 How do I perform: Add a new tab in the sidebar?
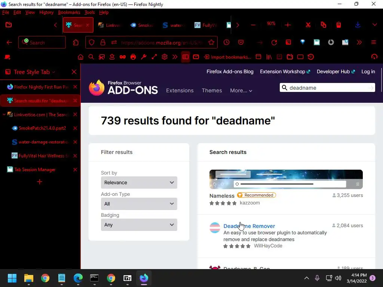[x=40, y=182]
